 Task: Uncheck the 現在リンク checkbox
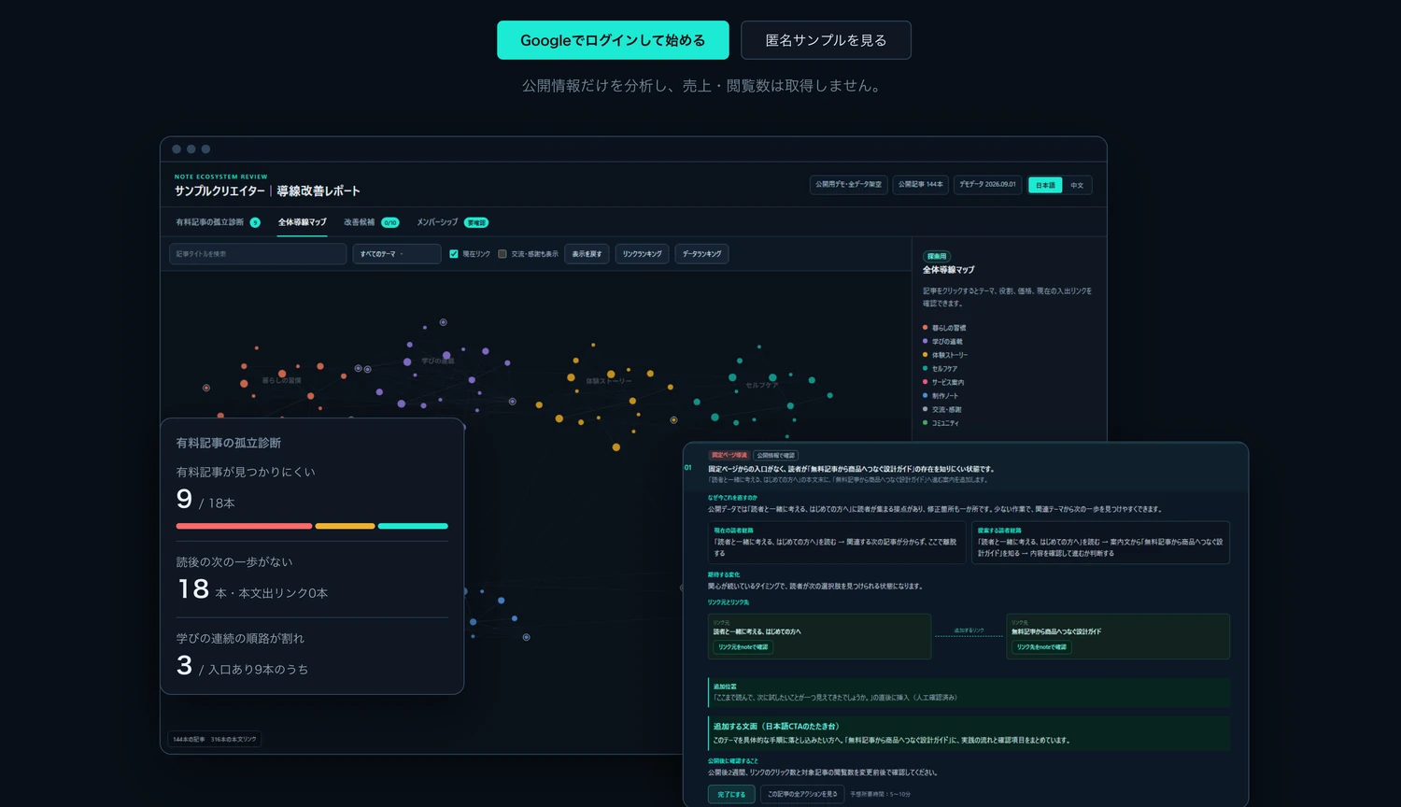point(454,254)
